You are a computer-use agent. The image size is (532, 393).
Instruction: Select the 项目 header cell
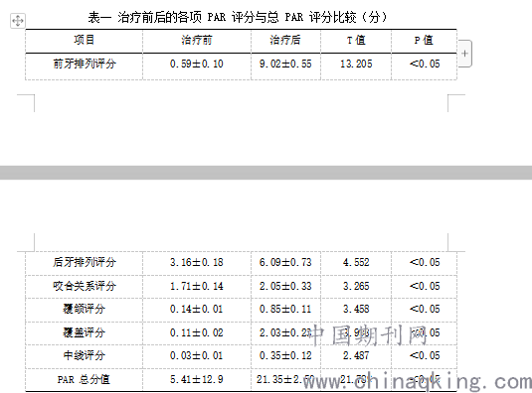[x=85, y=41]
